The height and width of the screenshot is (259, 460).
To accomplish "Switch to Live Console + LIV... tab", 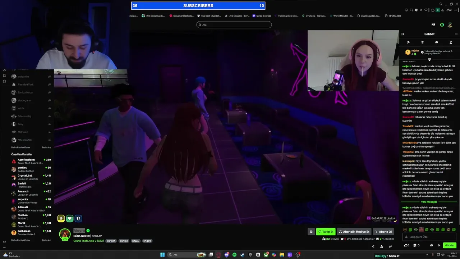I will coord(237,16).
